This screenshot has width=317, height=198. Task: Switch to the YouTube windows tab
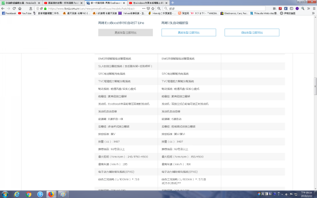[148, 3]
